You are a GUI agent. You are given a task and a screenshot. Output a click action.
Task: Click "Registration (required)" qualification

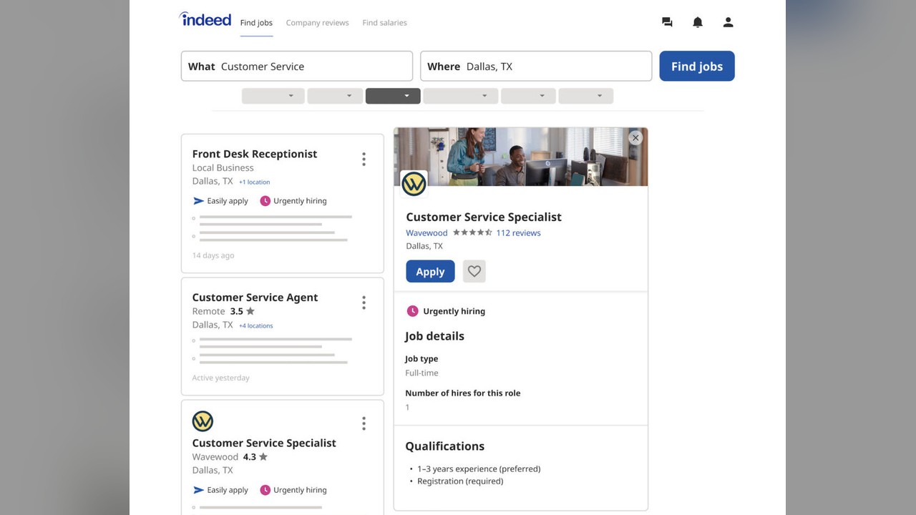click(460, 481)
